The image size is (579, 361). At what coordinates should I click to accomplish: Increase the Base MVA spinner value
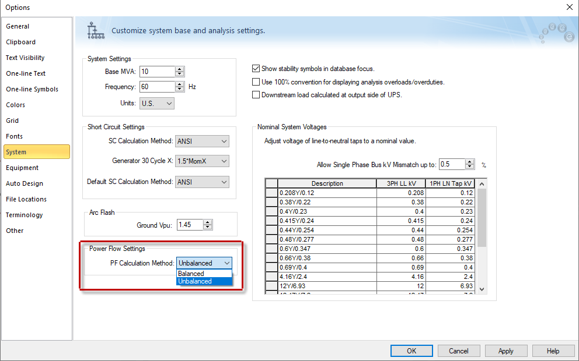180,69
